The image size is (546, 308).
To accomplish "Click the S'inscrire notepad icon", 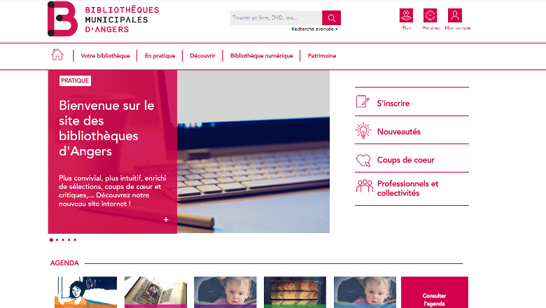I will point(363,101).
